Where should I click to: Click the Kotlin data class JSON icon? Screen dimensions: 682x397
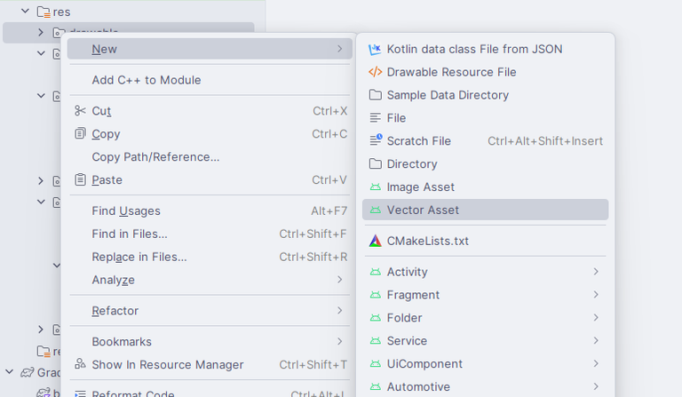coord(375,49)
